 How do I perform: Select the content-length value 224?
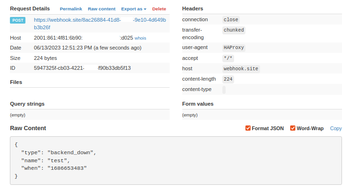pos(228,79)
